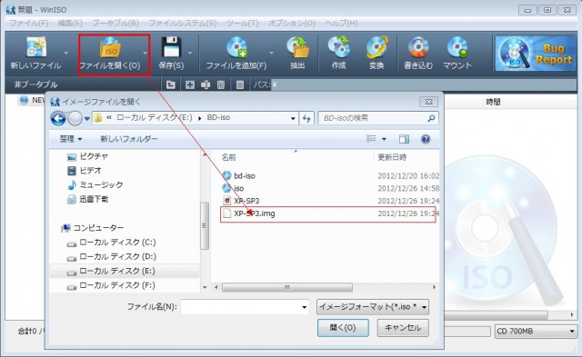Select 迅雷下載 in the navigation pane

(x=87, y=199)
